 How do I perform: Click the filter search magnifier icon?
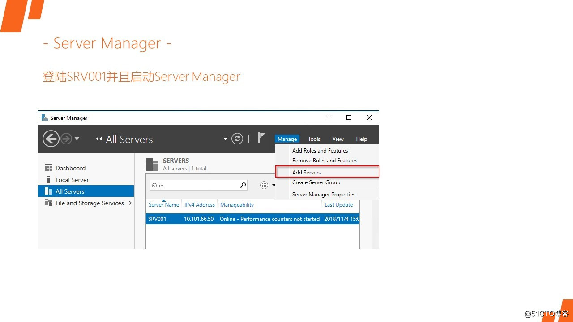[x=243, y=185]
